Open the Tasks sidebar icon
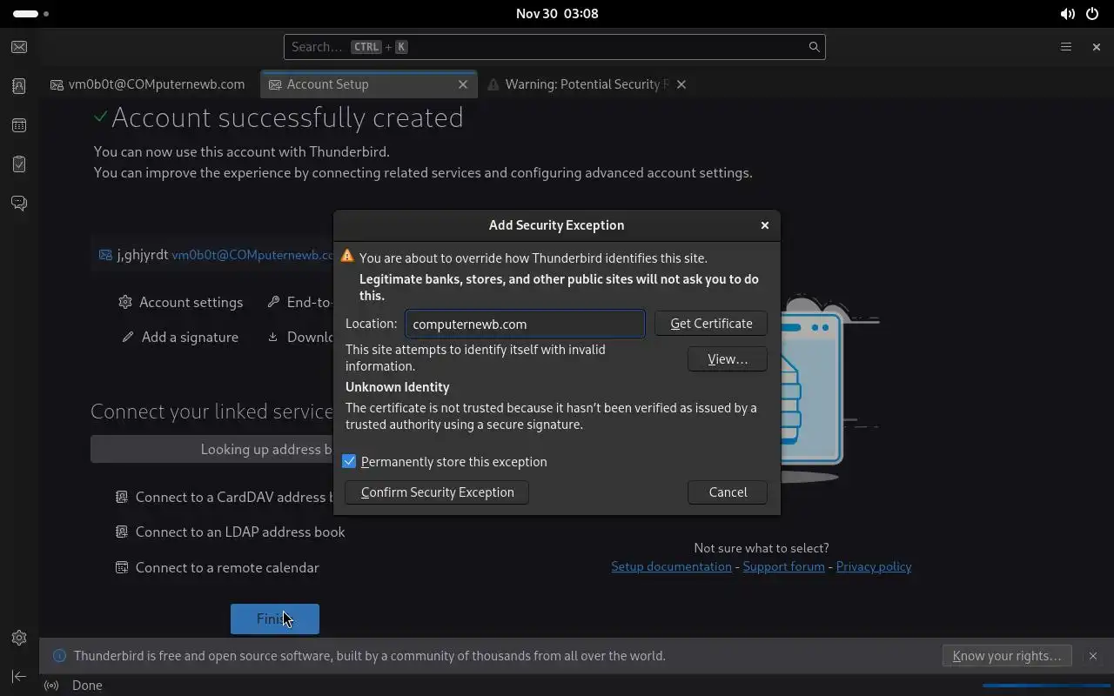This screenshot has height=696, width=1114. pyautogui.click(x=19, y=164)
